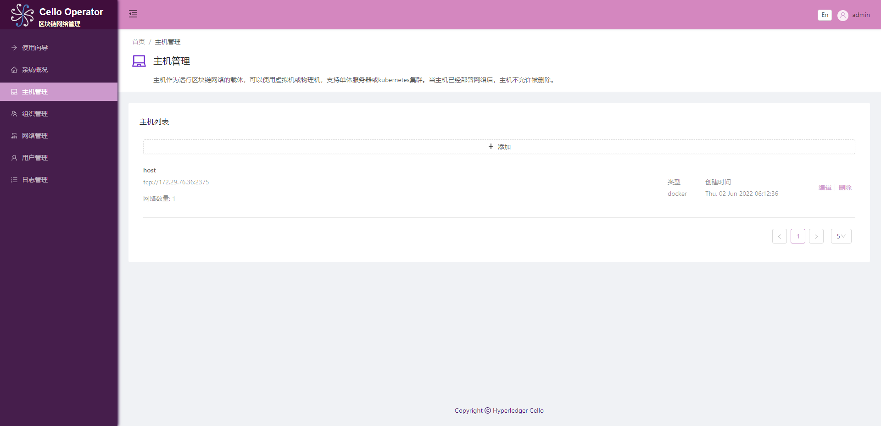The image size is (881, 426).
Task: Click the user icon beside 用户管理
Action: click(14, 158)
